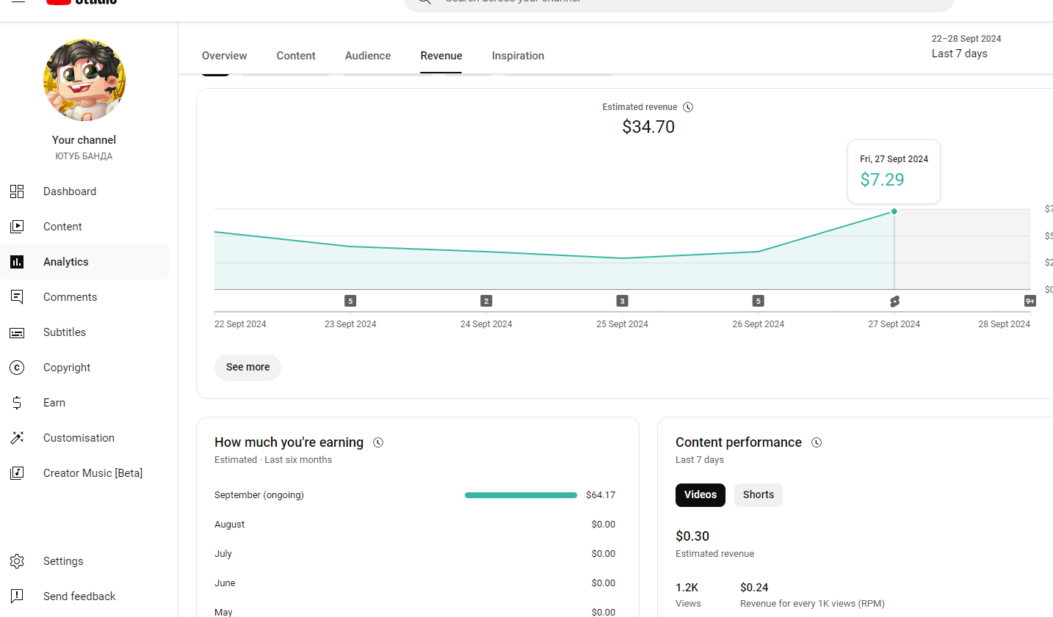Click the Settings gear icon
Screen dimensions: 1053x617
[x=17, y=561]
